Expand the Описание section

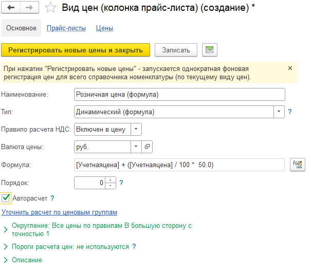[x=6, y=260]
